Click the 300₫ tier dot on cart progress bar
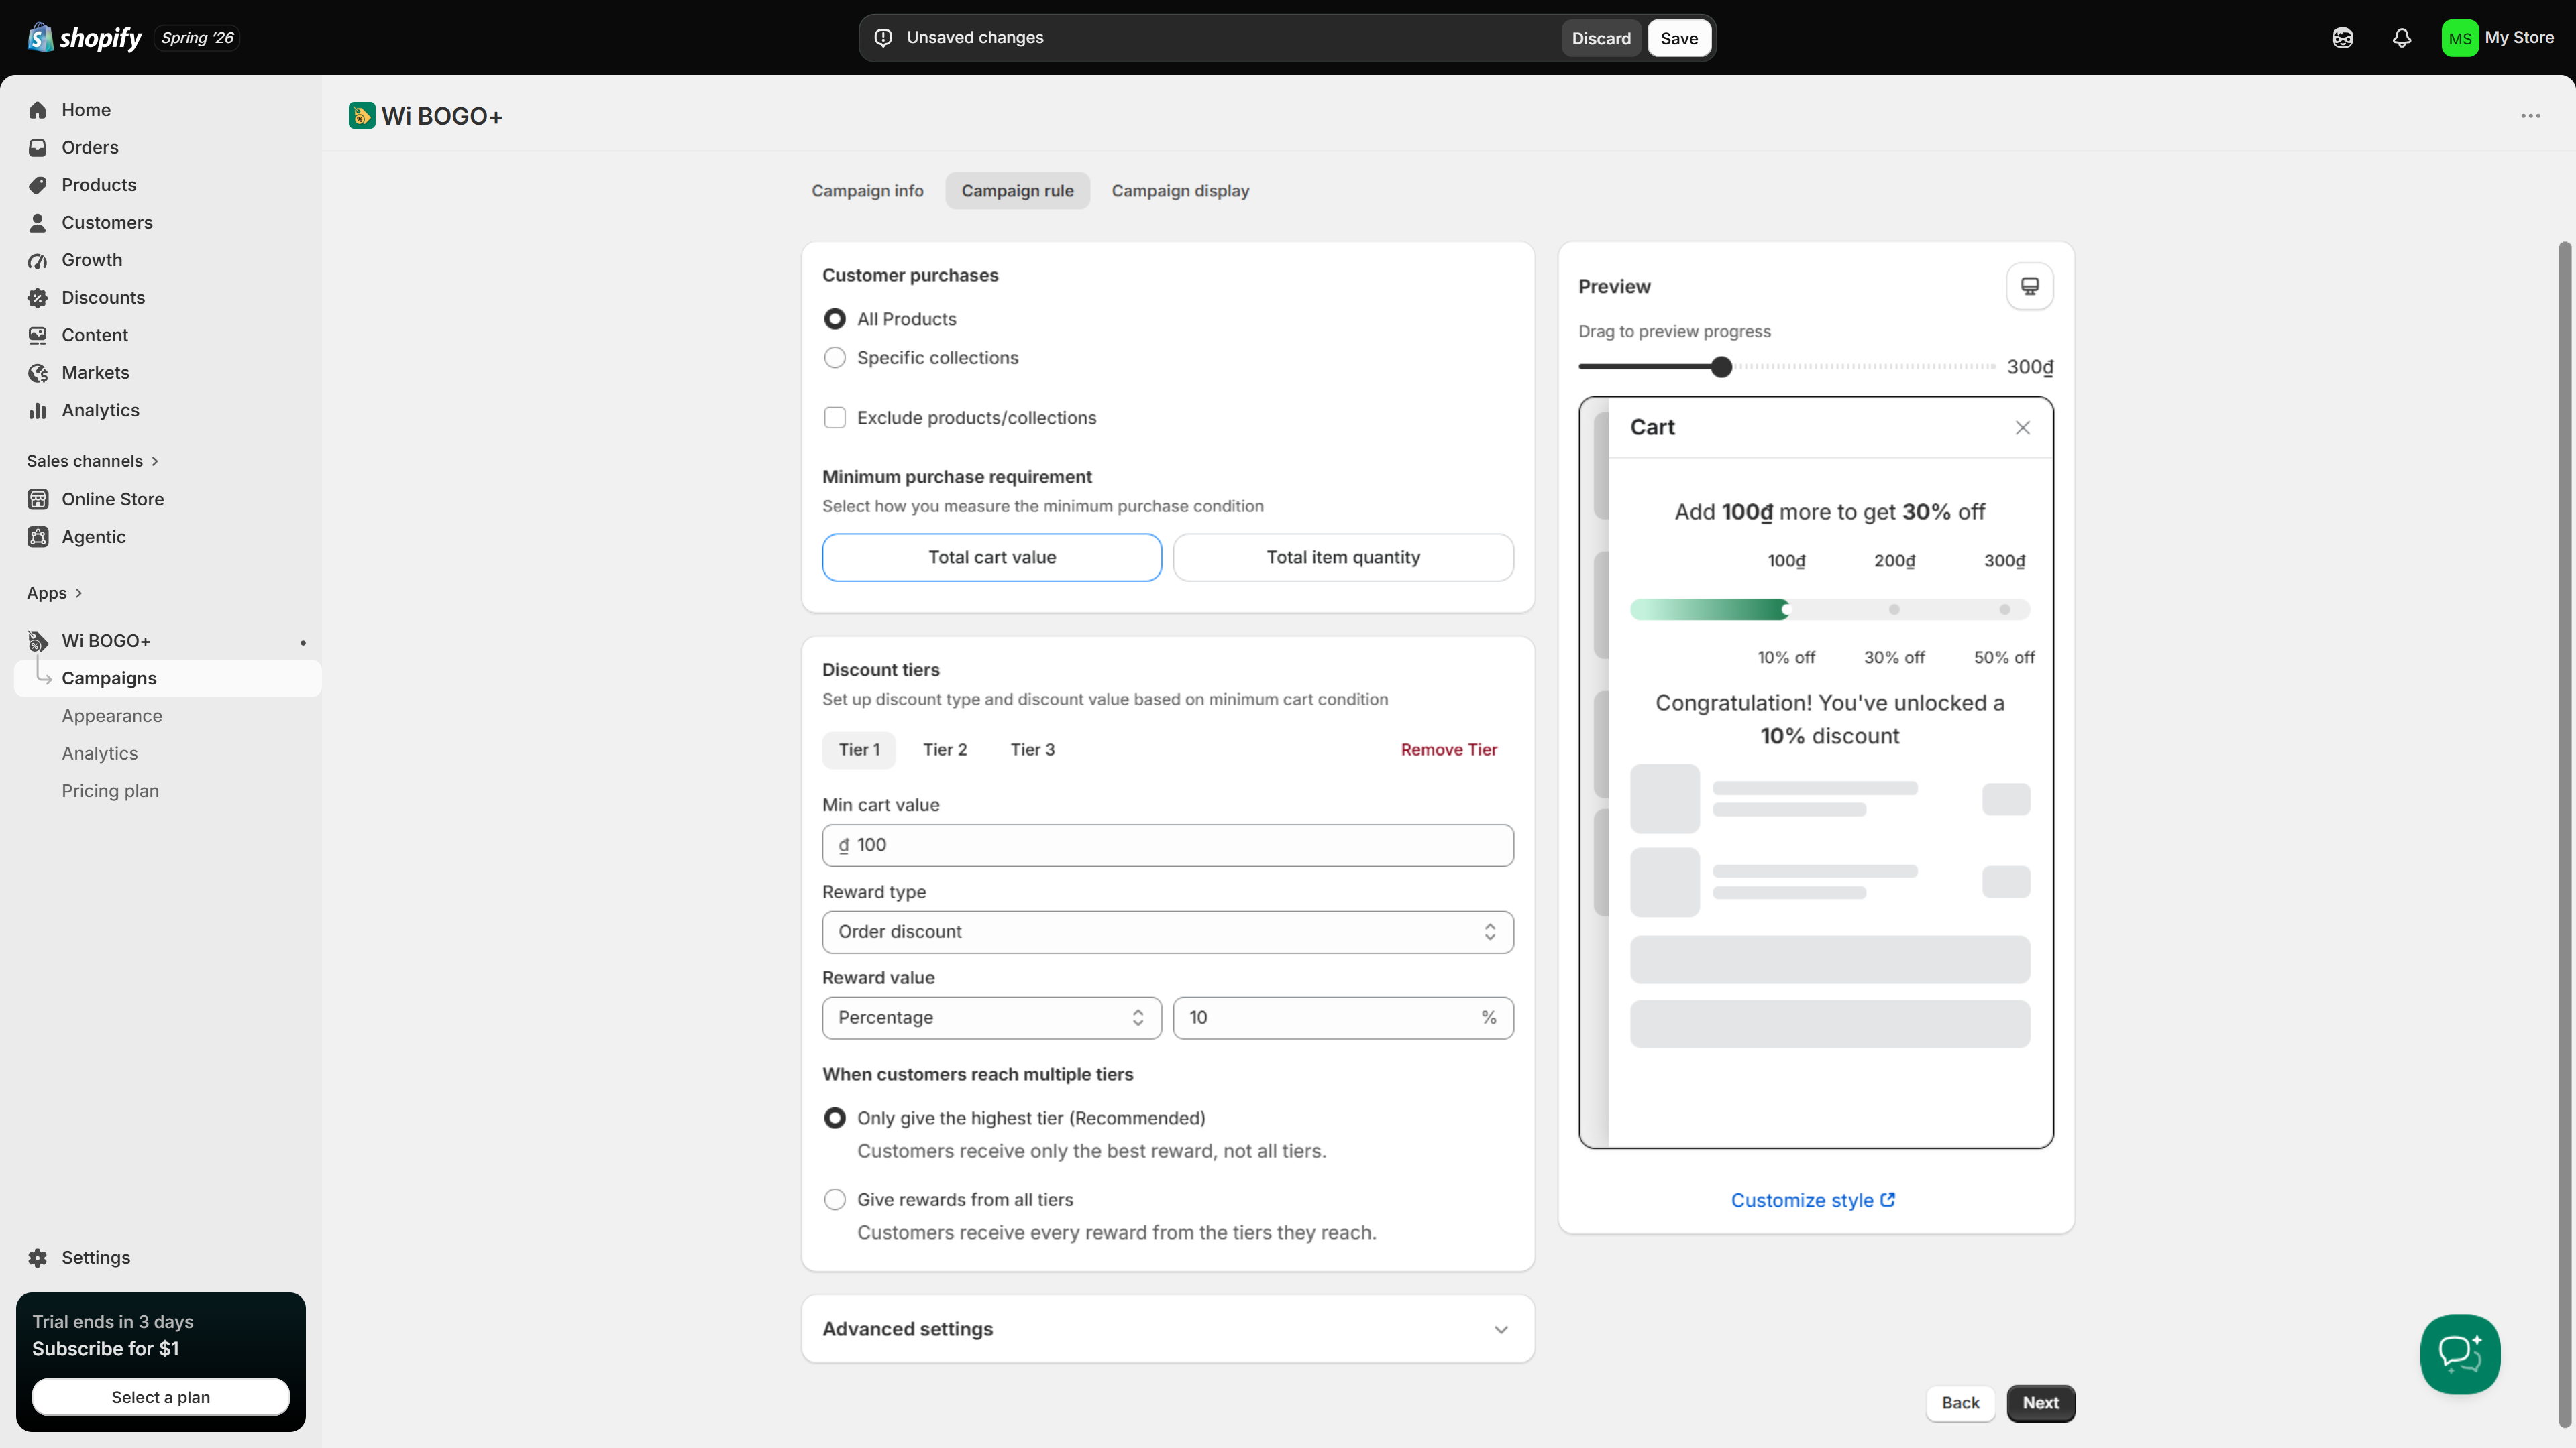This screenshot has width=2576, height=1448. coord(2004,609)
